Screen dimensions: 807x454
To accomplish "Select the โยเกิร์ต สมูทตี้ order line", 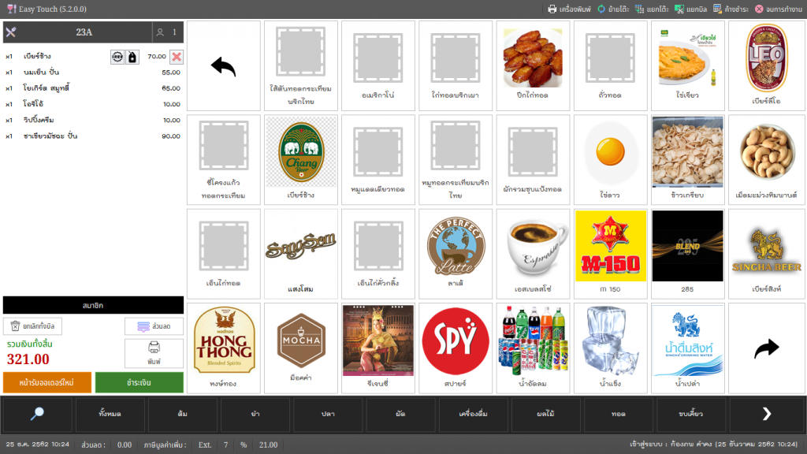I will tap(93, 88).
